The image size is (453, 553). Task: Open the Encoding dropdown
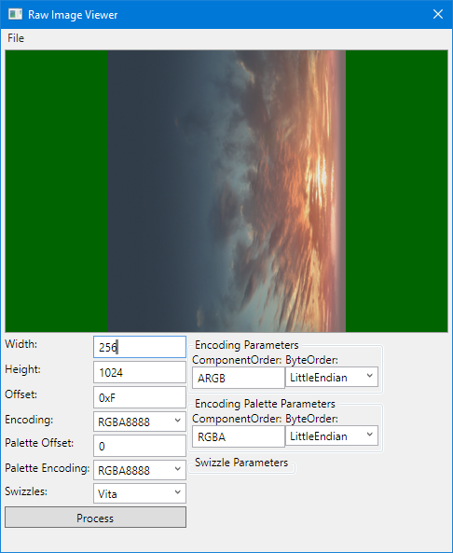coord(140,422)
